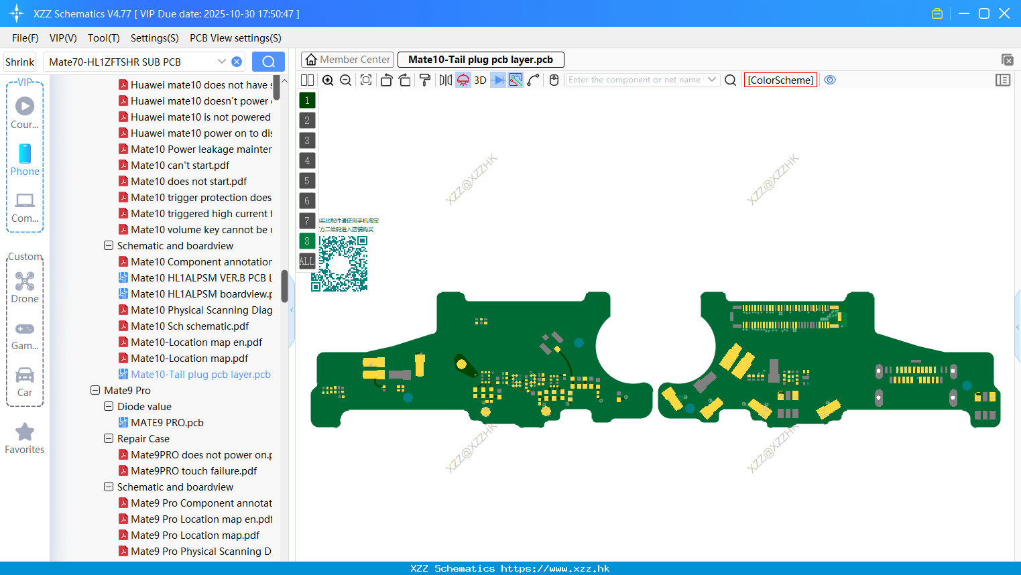Viewport: 1021px width, 575px height.
Task: Open the model search dropdown arrow
Action: (x=222, y=62)
